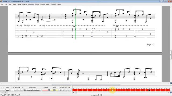Adjust the Track 1 Pan slider

[54, 90]
